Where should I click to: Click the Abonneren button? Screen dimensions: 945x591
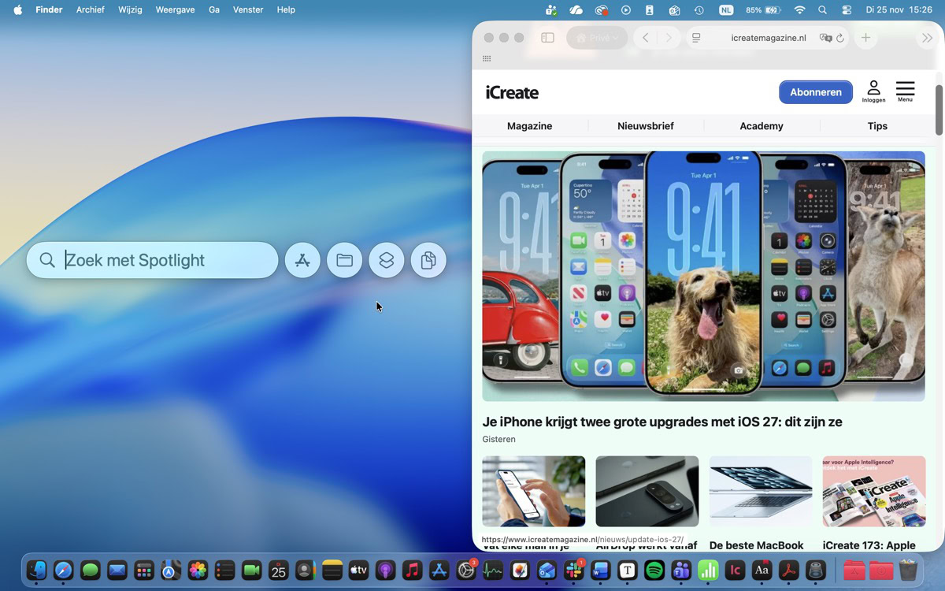tap(815, 92)
